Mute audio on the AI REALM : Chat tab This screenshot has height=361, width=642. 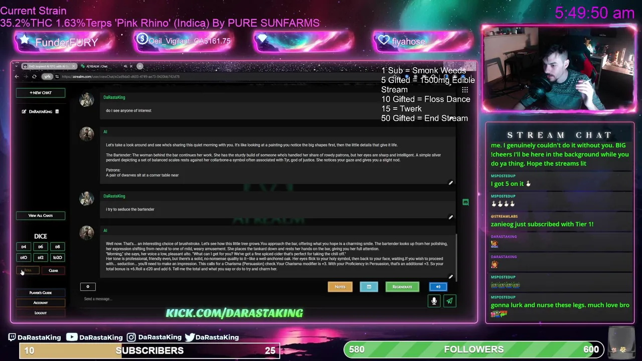pos(125,66)
